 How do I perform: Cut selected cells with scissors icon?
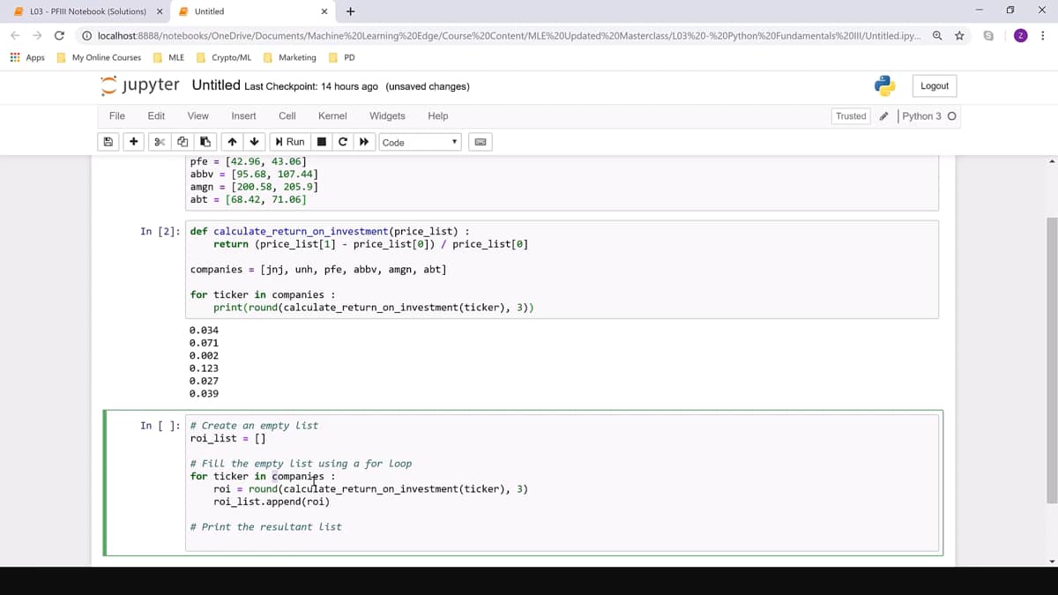(x=159, y=142)
